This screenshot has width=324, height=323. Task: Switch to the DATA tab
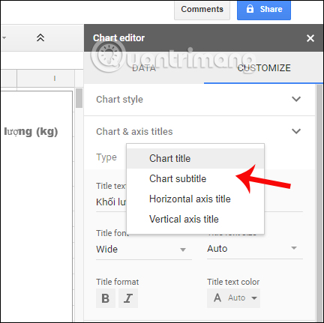(144, 68)
